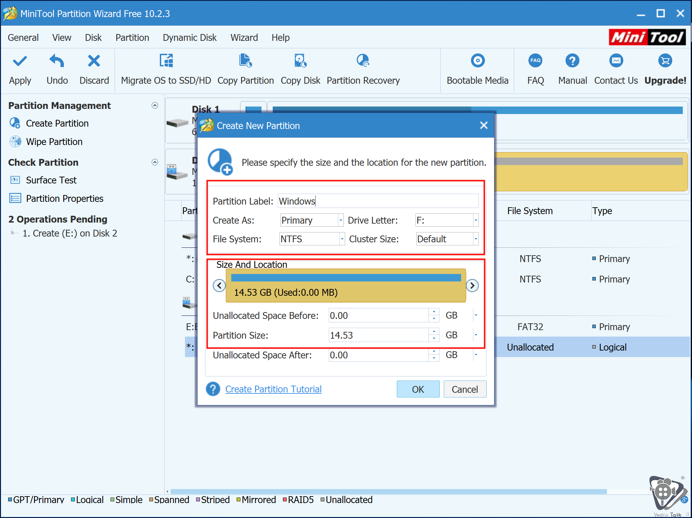
Task: Expand pending operation Create (E:) on Disk 2
Action: [12, 233]
